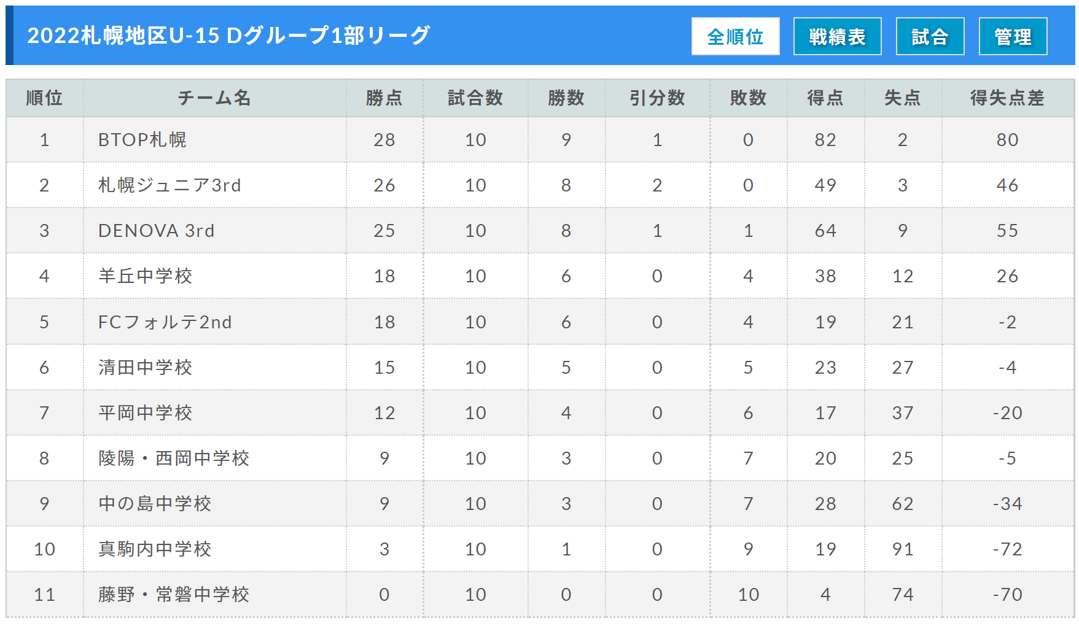Click the DENOVA 3rd team row
This screenshot has height=626, width=1079.
click(x=157, y=231)
